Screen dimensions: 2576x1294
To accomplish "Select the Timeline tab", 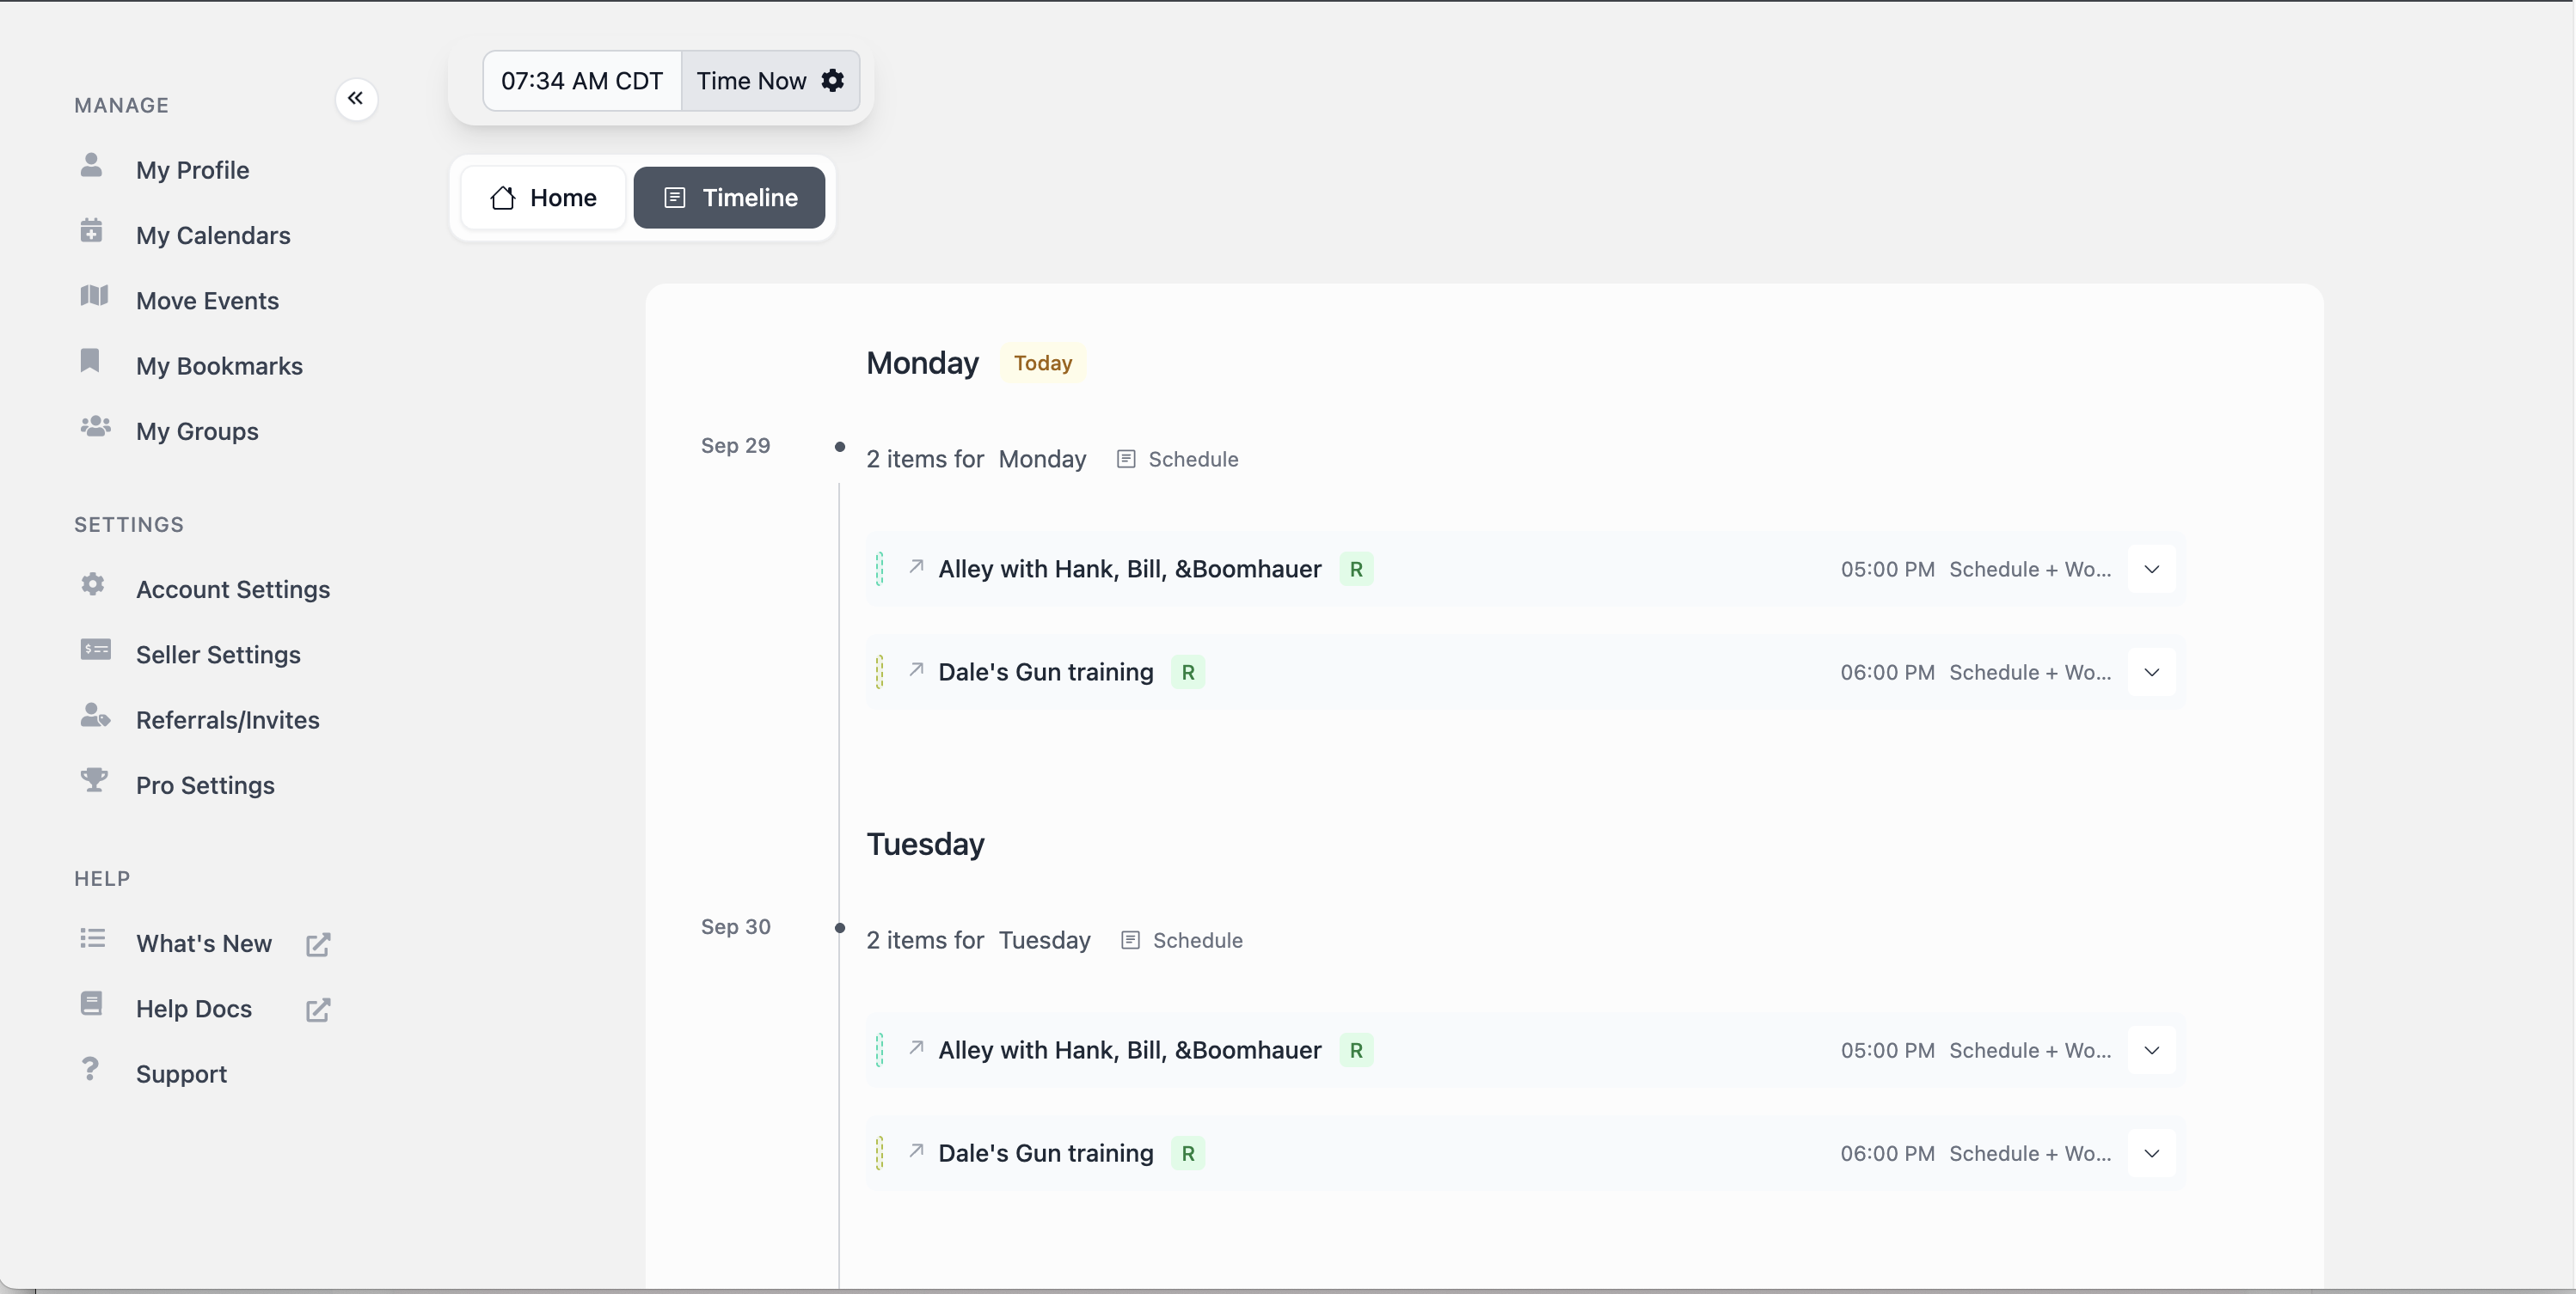I will (729, 197).
